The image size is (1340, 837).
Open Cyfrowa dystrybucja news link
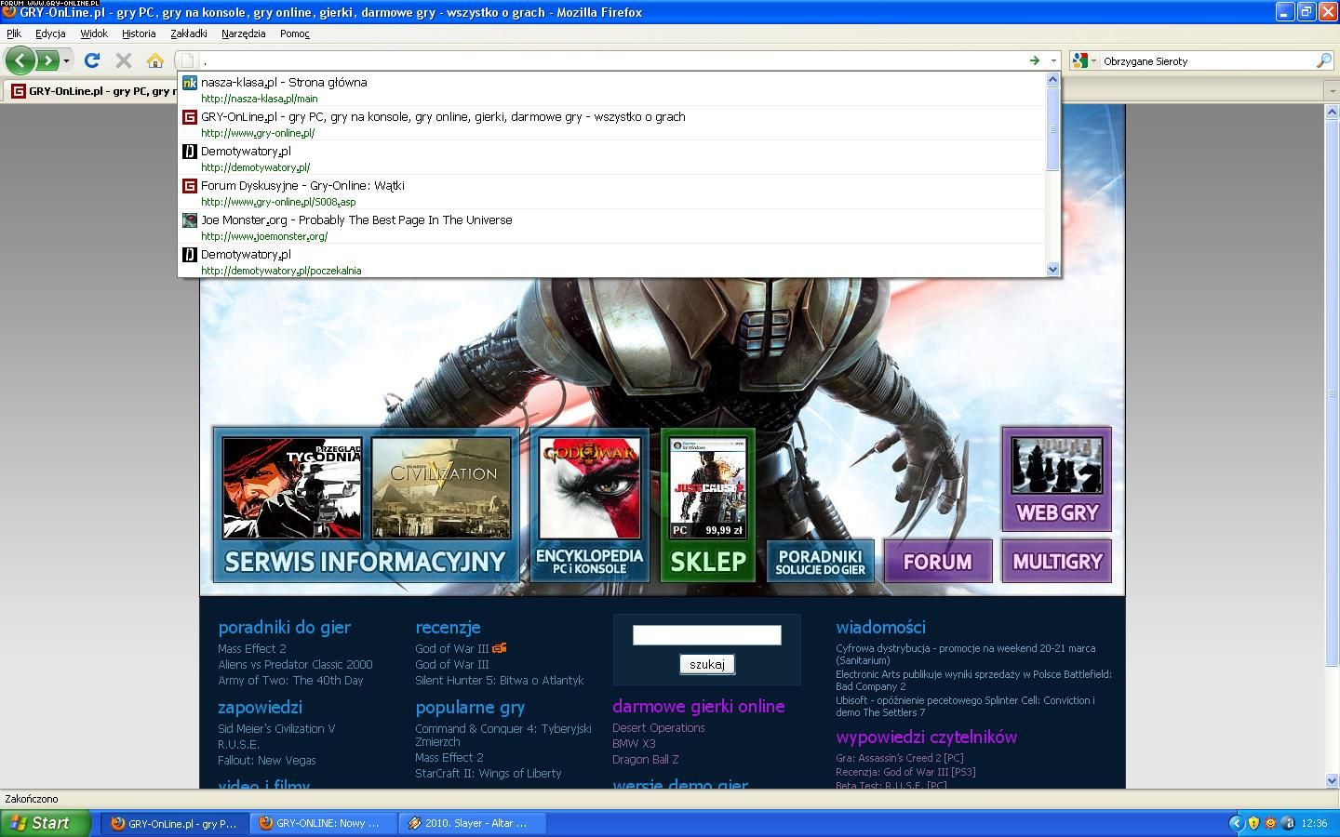965,654
